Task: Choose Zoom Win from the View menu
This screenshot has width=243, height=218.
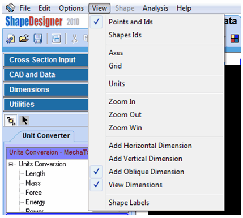Action: [x=125, y=128]
